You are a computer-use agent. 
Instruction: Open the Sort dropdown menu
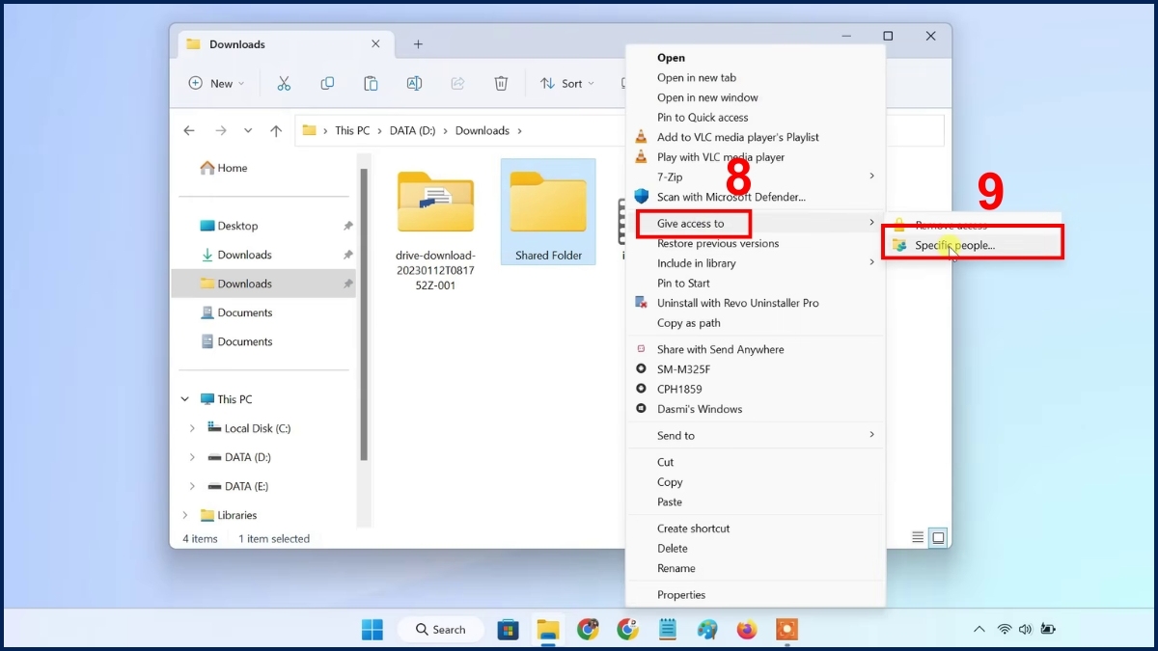(x=567, y=84)
